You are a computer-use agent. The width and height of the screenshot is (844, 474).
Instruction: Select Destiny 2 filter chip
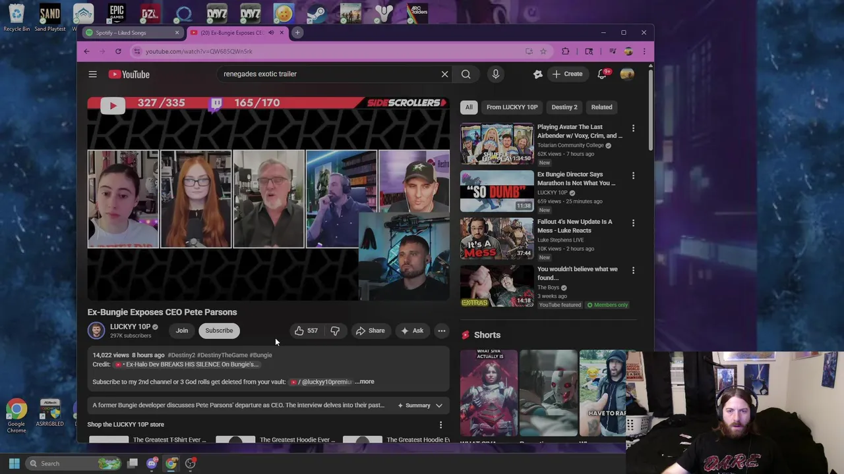564,107
